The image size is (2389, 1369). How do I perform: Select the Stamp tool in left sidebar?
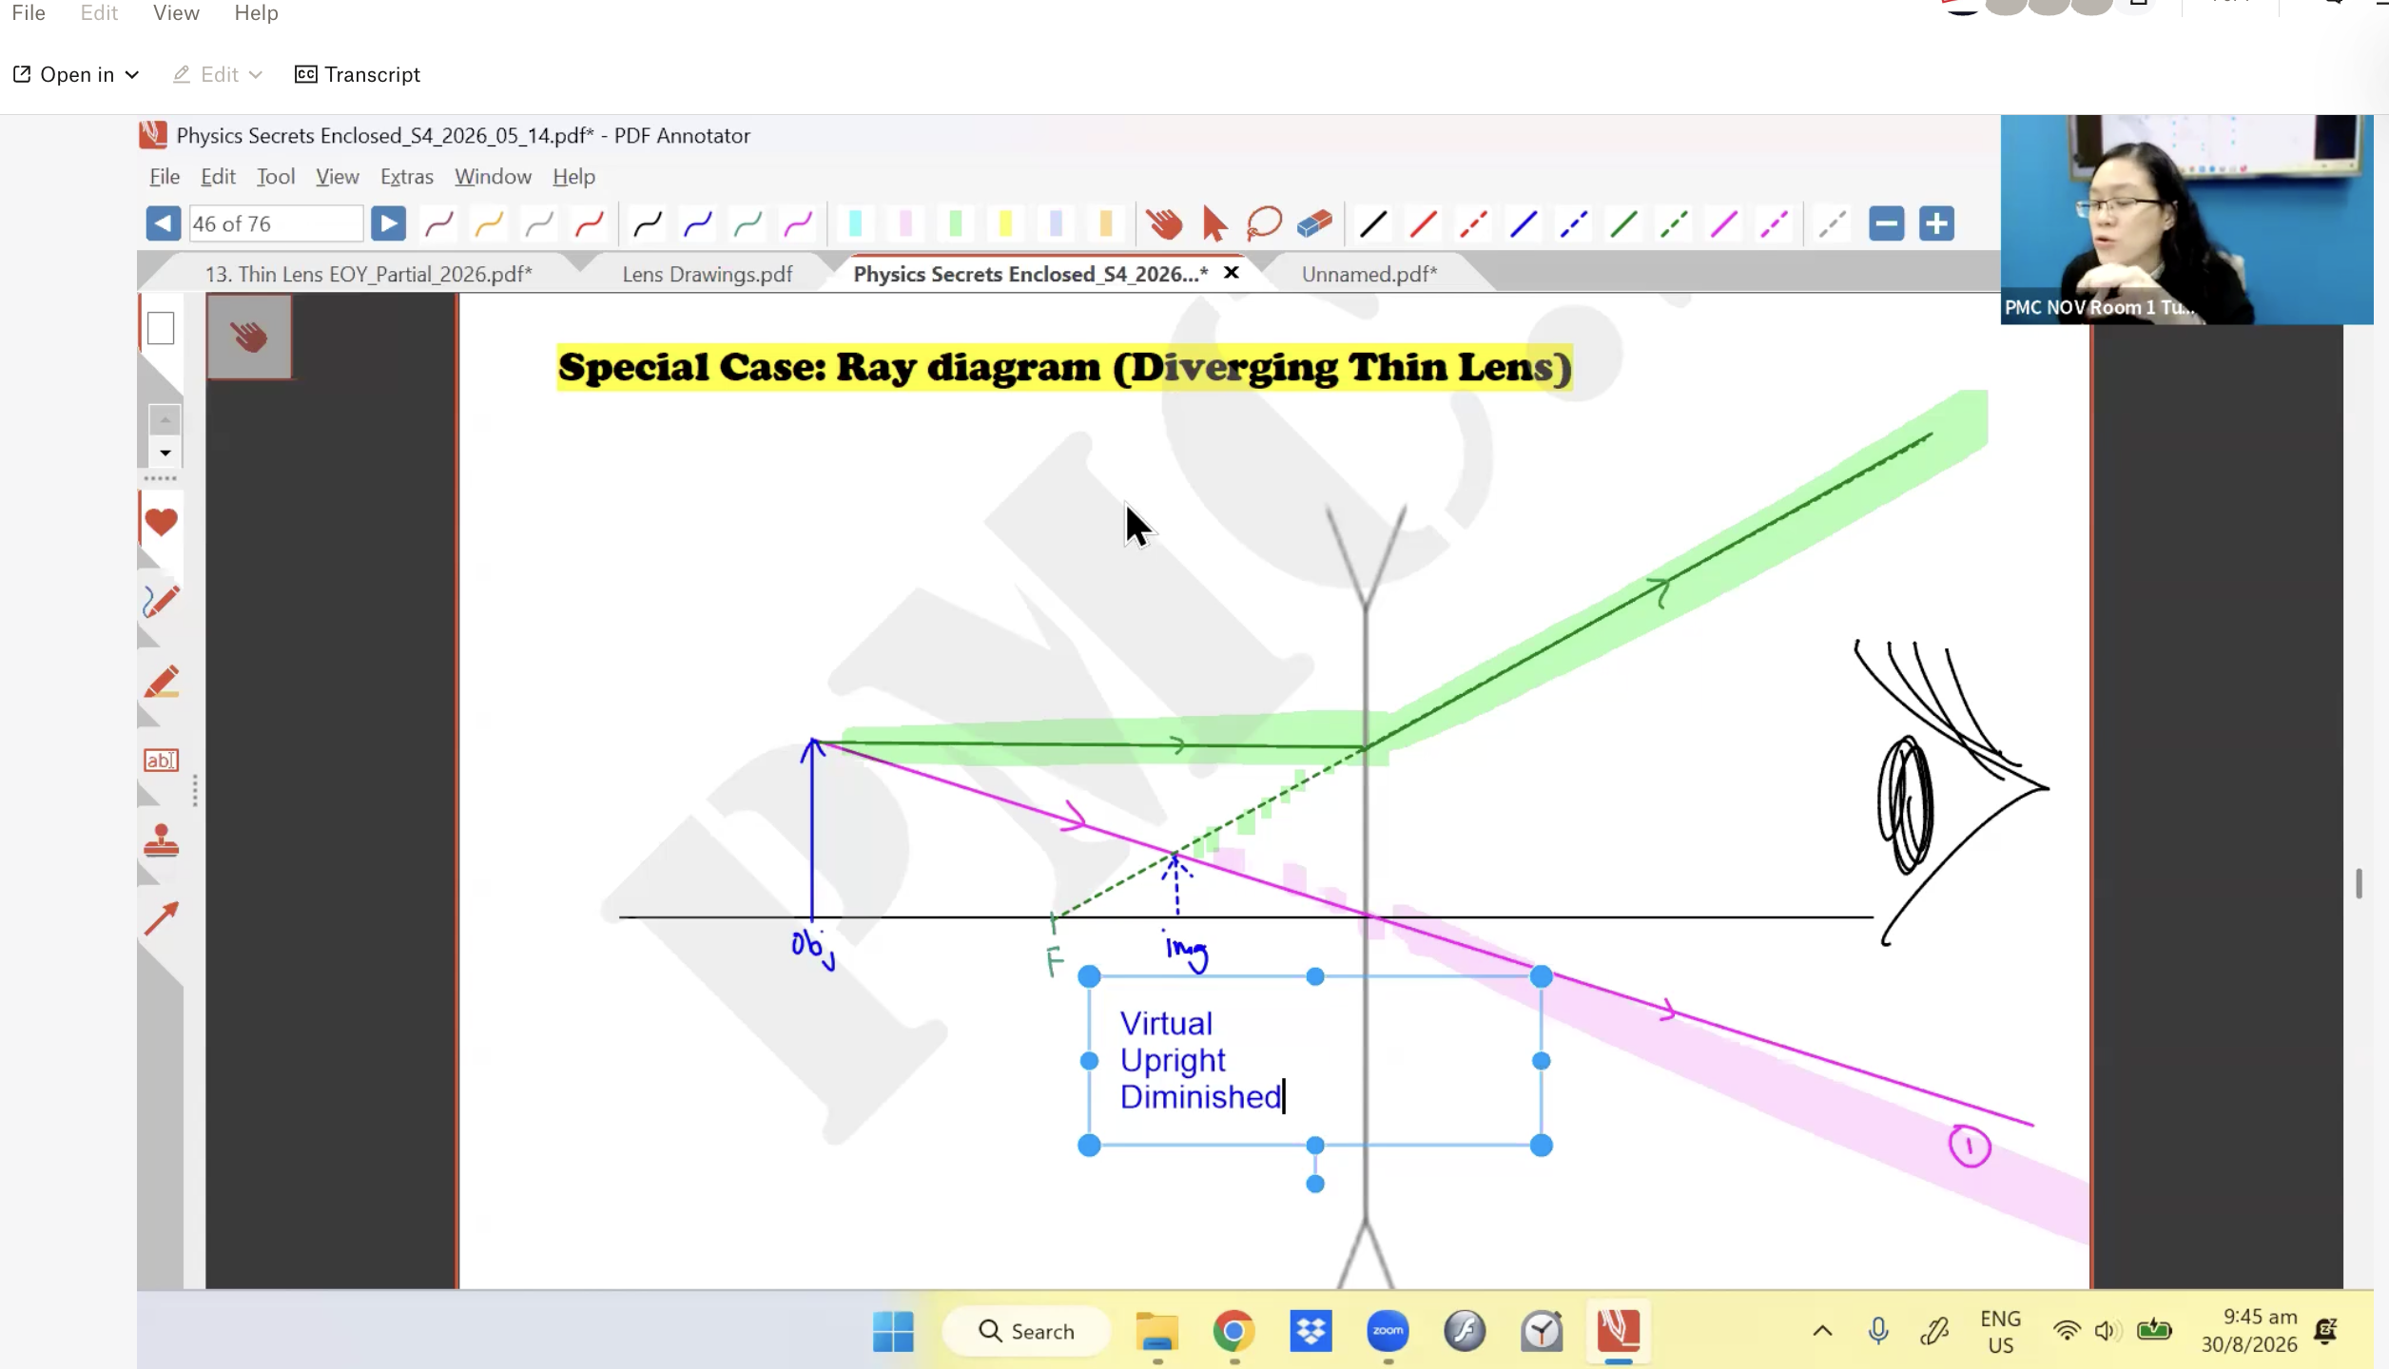[x=161, y=840]
